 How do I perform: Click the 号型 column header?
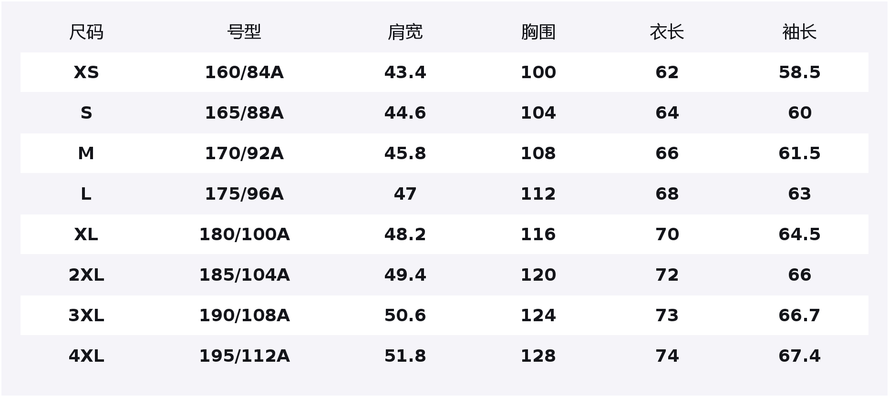pos(244,32)
